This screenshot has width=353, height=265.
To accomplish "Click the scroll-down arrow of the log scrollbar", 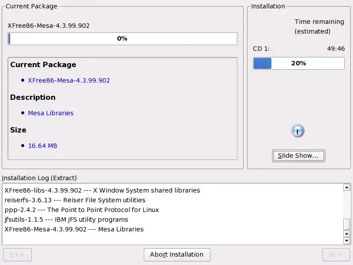I will [x=346, y=240].
